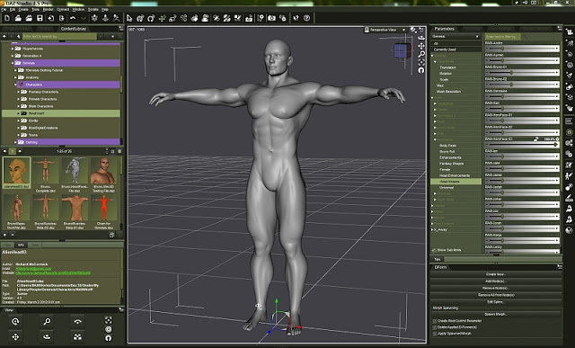This screenshot has height=348, width=575.
Task: Expand the Clothing folder
Action: [15, 142]
